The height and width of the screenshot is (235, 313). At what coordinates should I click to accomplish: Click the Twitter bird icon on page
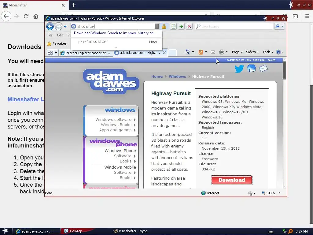239,69
